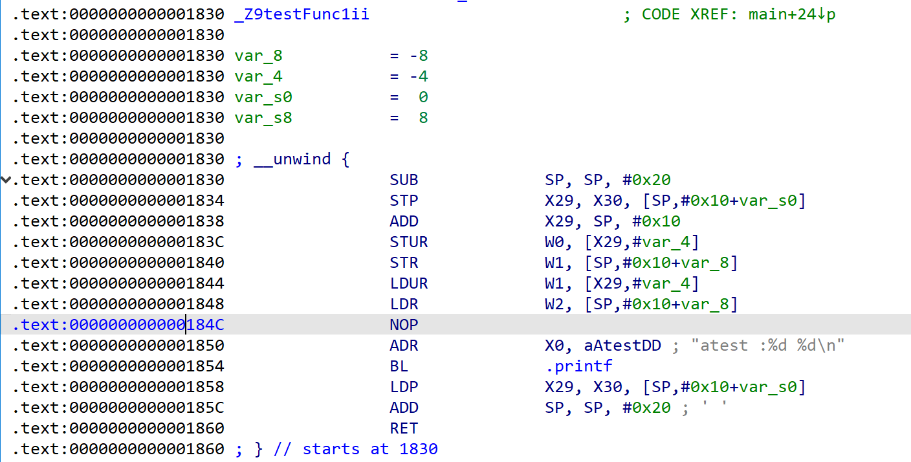Screen dimensions: 911x462
Task: Click the _Z9testFunc1ii function name
Action: click(302, 14)
